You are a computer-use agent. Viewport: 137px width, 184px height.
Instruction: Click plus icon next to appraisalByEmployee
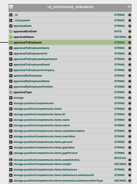pos(11,76)
